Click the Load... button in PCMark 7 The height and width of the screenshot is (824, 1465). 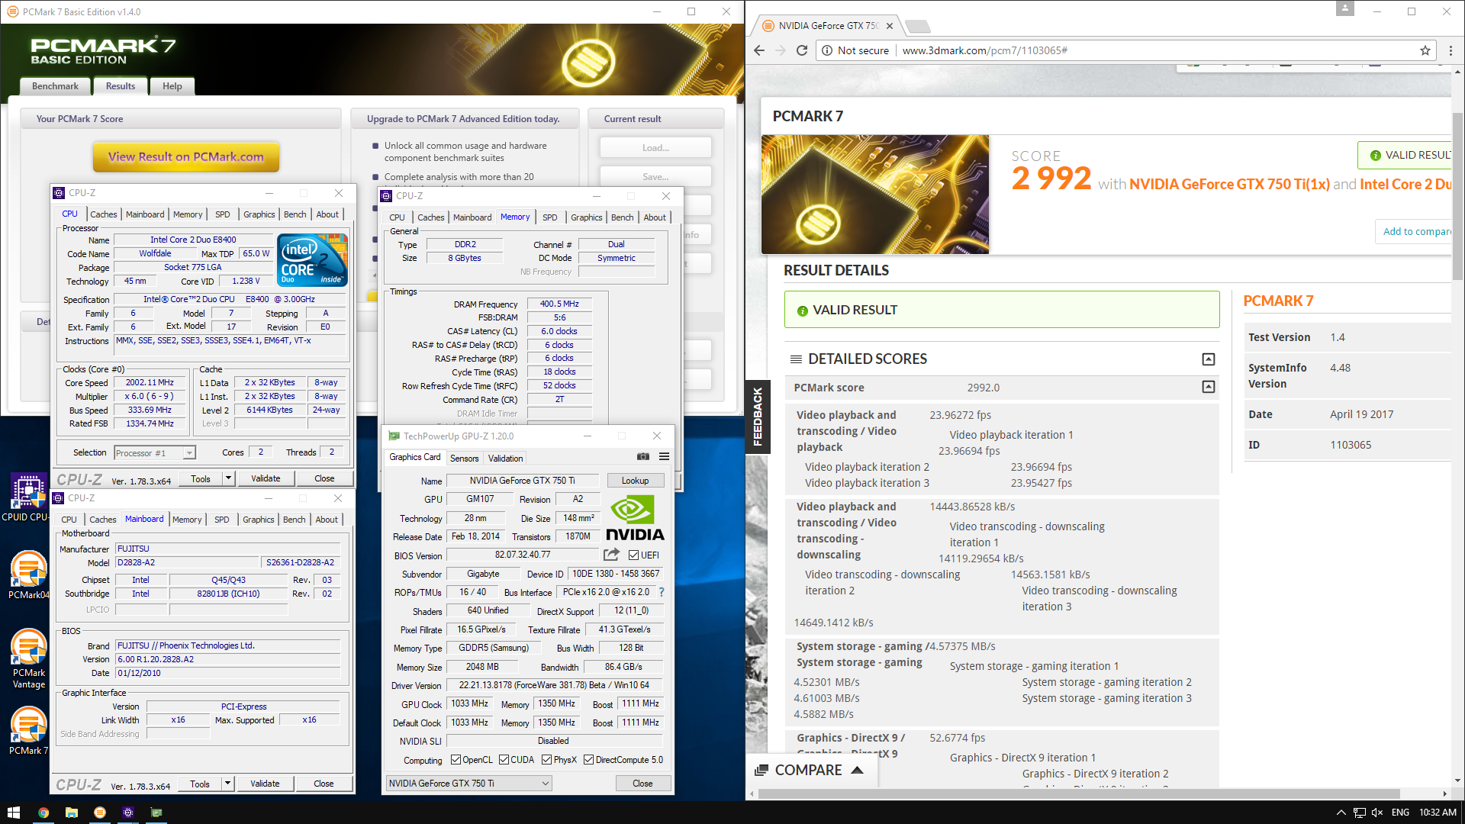tap(655, 147)
